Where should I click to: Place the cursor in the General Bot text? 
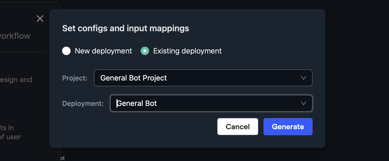click(137, 103)
